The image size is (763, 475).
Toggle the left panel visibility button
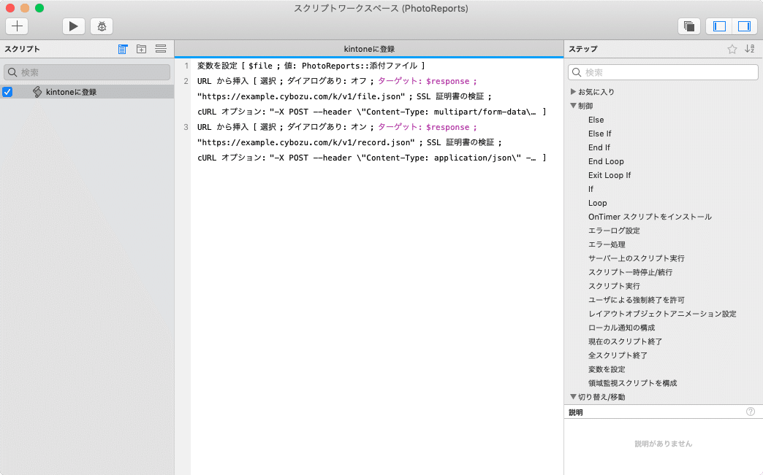tap(718, 26)
